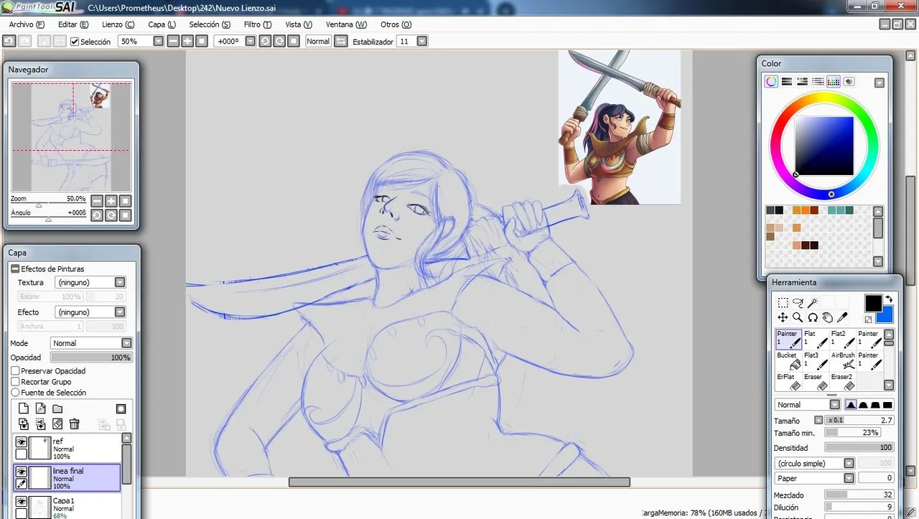Screen dimensions: 919x519
Task: Select the Eraser2 tool
Action: (x=843, y=381)
